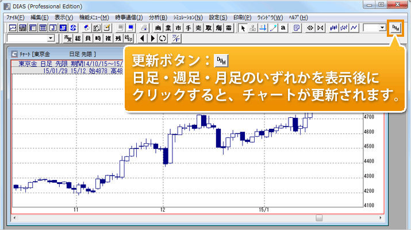
Task: Click the 時 toolbar button
Action: pos(98,39)
